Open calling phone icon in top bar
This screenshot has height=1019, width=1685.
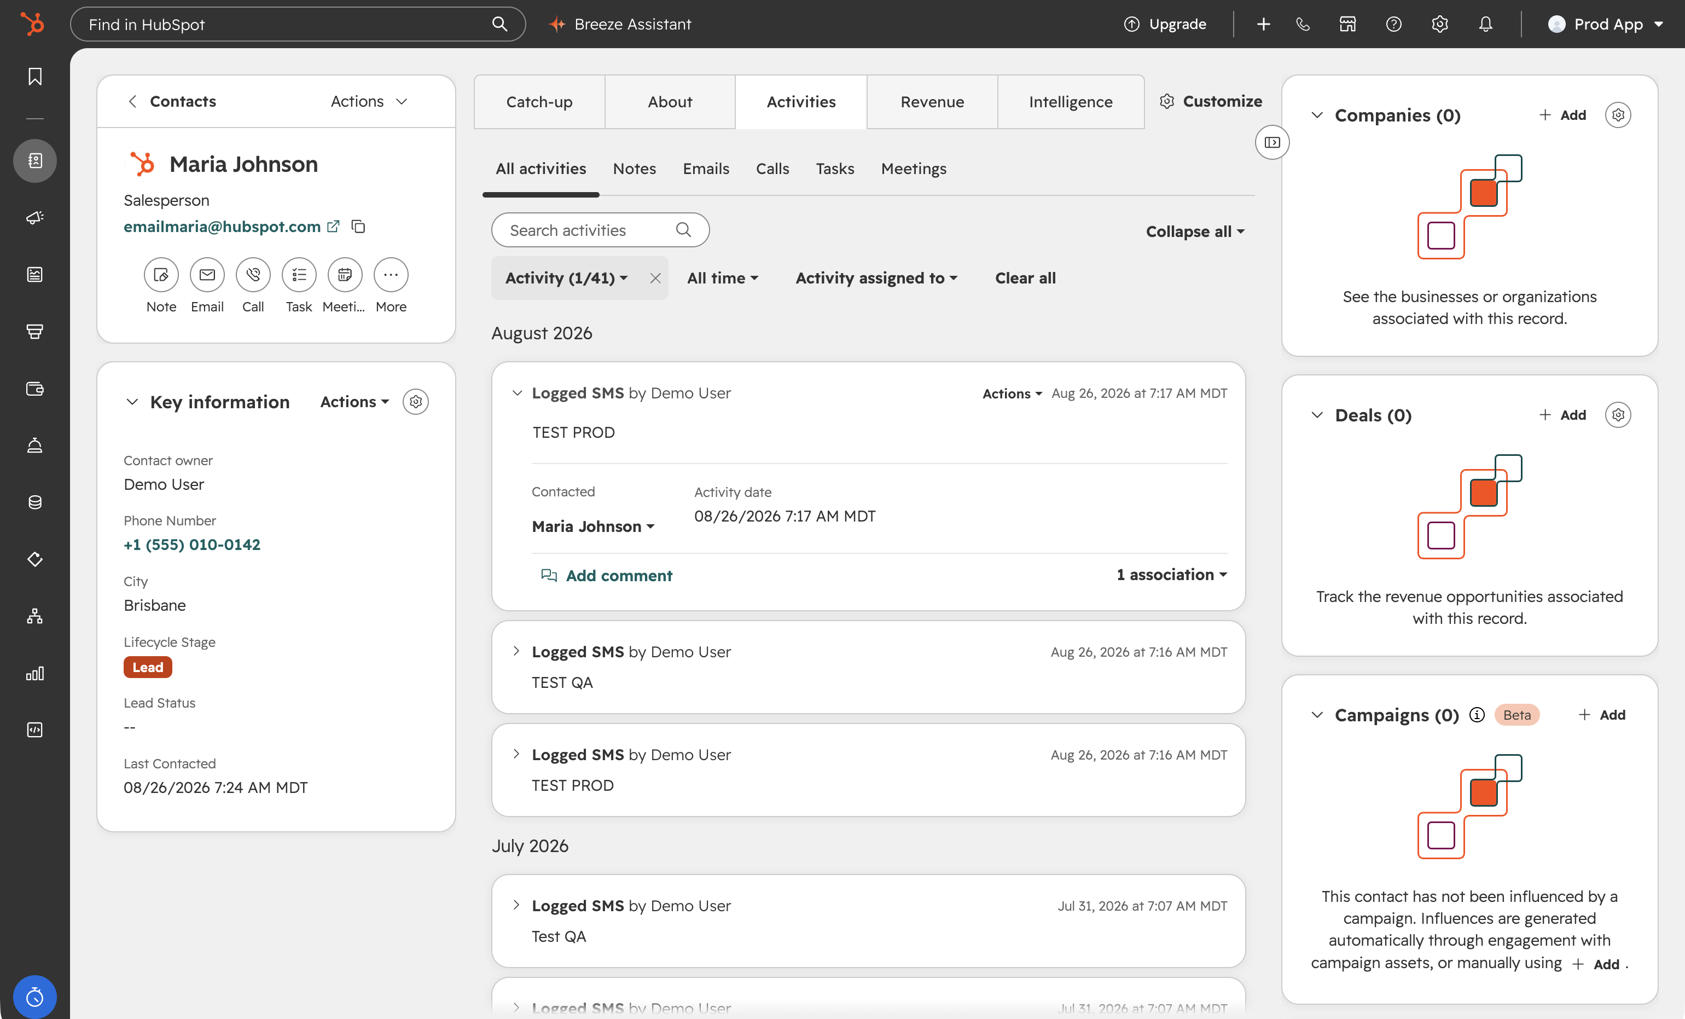pyautogui.click(x=1303, y=24)
